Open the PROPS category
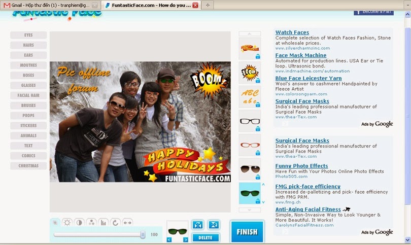The height and width of the screenshot is (245, 411). click(28, 115)
